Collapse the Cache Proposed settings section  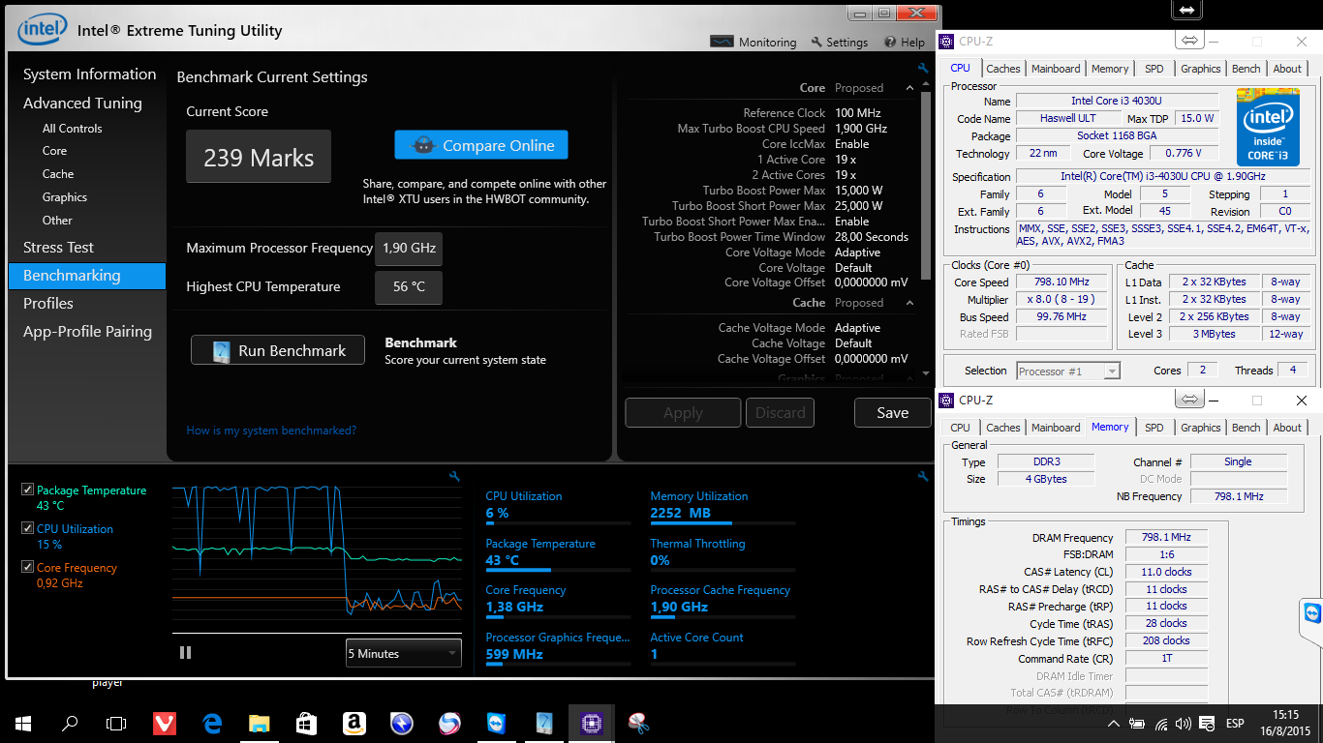pyautogui.click(x=908, y=303)
